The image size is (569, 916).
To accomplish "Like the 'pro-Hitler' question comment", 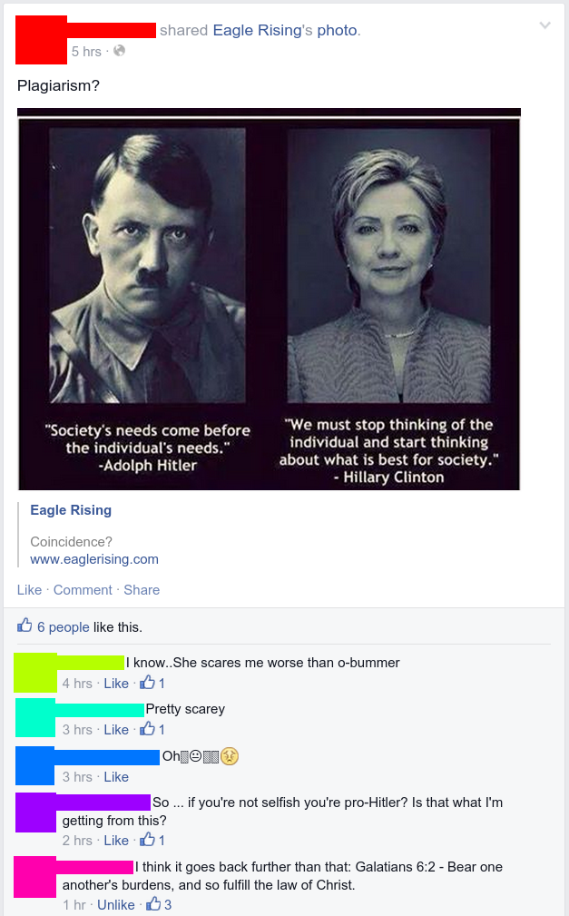I will tap(116, 841).
